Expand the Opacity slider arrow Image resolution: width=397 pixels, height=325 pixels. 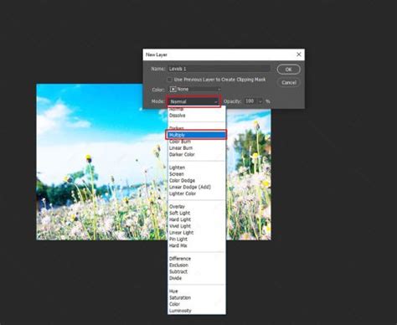(x=260, y=101)
